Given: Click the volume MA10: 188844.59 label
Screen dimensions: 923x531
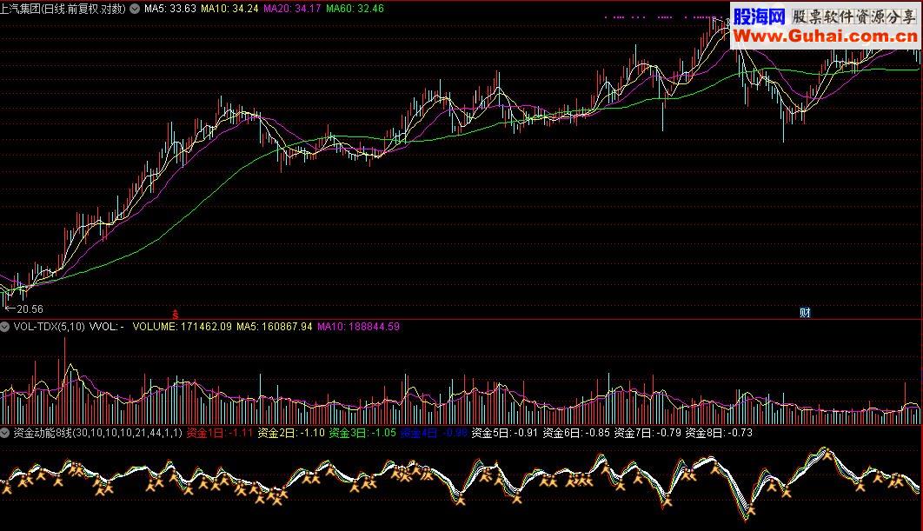Looking at the screenshot, I should click(358, 327).
